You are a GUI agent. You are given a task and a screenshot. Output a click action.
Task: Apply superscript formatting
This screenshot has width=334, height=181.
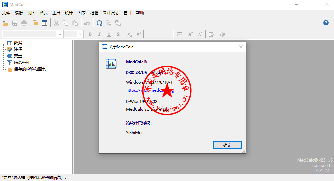tap(139, 34)
